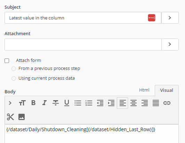Apply italic formatting
This screenshot has height=143, width=185.
tap(45, 103)
